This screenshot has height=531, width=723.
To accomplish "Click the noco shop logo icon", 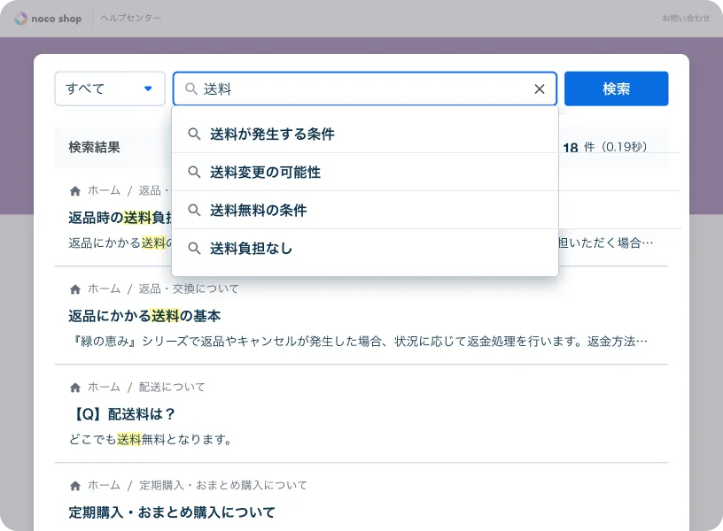I will 20,18.
